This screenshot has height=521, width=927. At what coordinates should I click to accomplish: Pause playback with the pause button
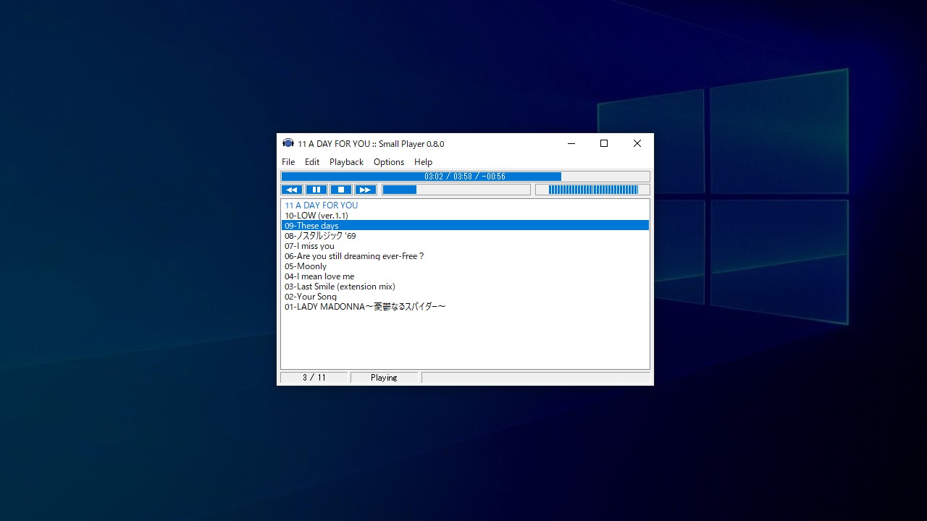[x=316, y=190]
